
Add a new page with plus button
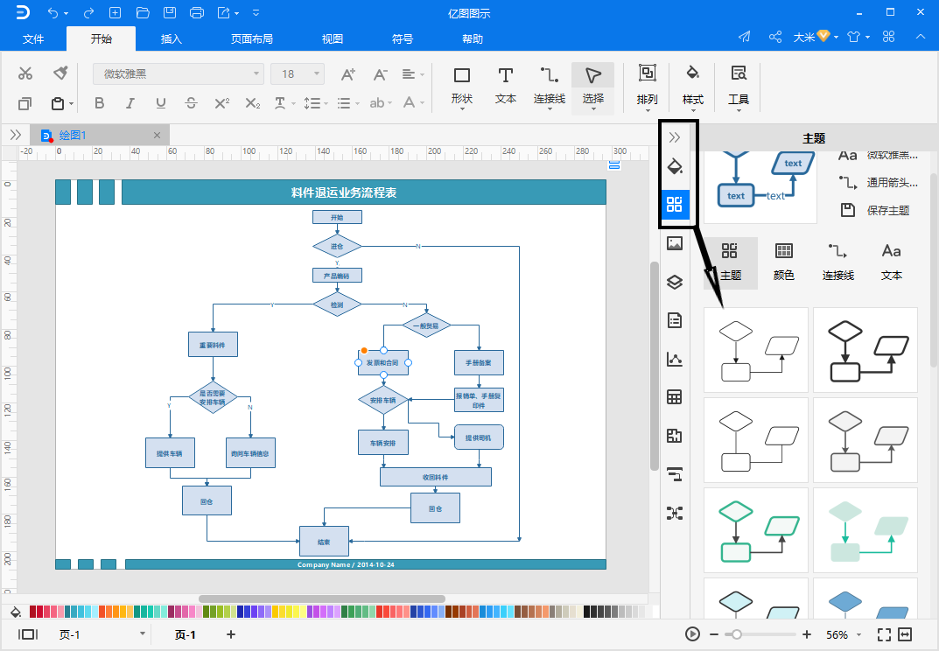230,634
